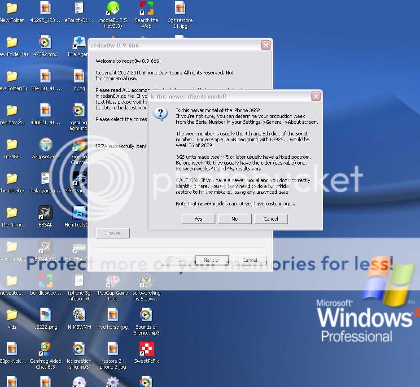Close the 'Is this newer (fixed) model?' dialog

316,96
